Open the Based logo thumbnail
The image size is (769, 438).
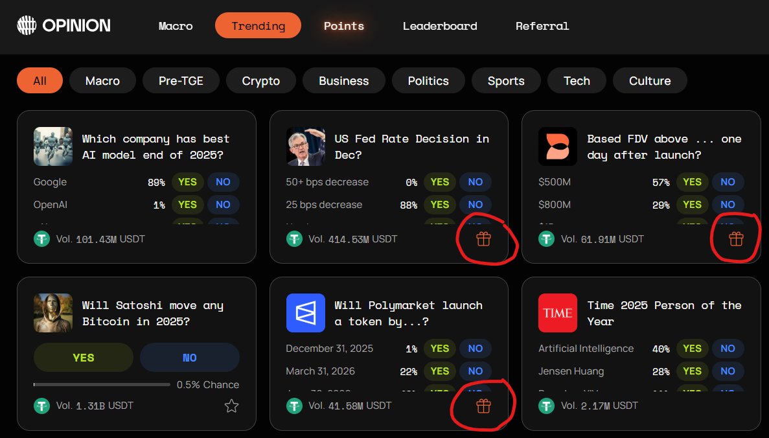point(558,146)
